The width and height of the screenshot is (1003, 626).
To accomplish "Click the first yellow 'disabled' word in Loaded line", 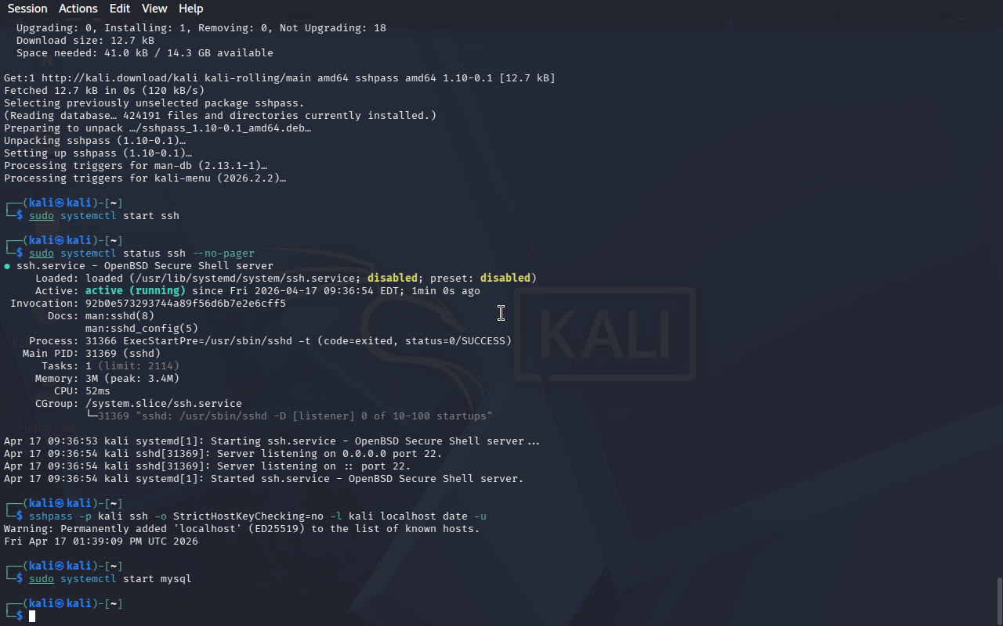I will 393,279.
